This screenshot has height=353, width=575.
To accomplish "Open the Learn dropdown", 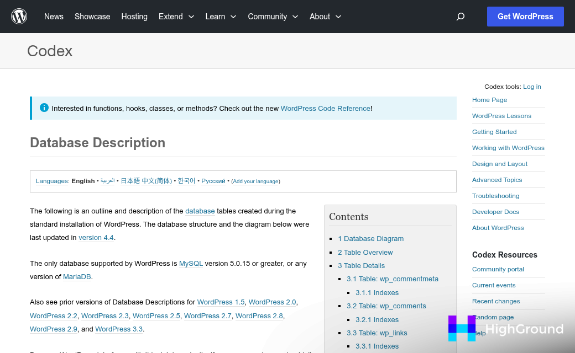I will pos(220,17).
